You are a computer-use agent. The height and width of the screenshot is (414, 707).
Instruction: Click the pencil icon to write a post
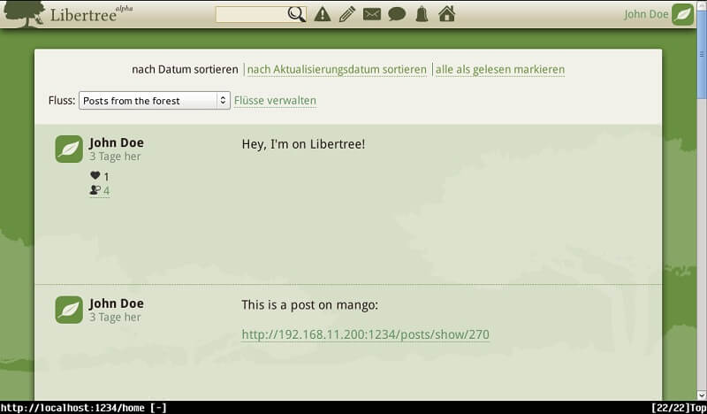coord(347,14)
